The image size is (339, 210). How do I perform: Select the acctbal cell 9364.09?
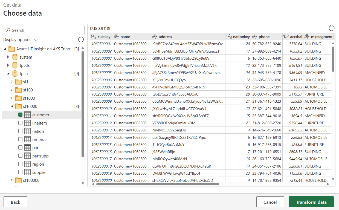(293, 73)
